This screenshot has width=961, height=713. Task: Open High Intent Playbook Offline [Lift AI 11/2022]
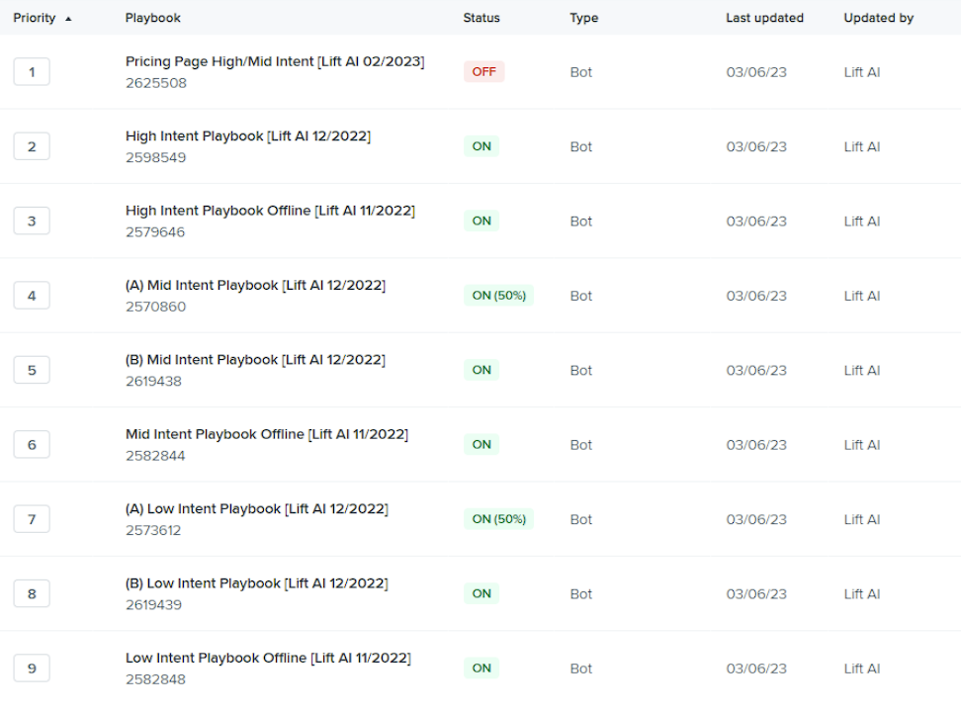click(270, 210)
